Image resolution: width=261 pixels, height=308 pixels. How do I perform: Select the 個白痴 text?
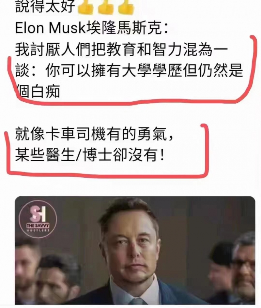38,91
